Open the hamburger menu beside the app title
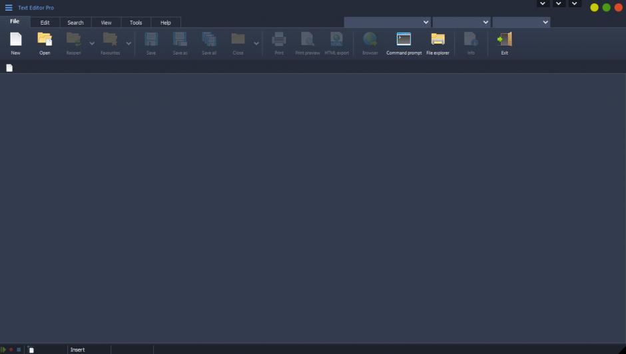The width and height of the screenshot is (626, 354). 9,8
